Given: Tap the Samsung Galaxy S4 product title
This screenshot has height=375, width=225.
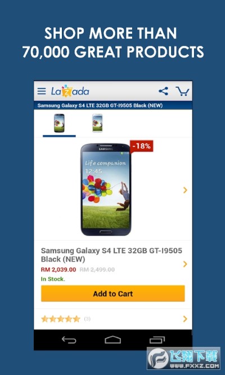Looking at the screenshot, I should point(111,255).
